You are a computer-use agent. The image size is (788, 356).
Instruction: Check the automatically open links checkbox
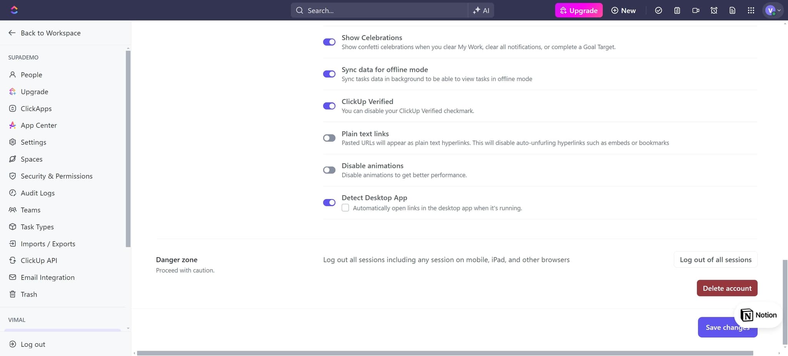(x=345, y=208)
